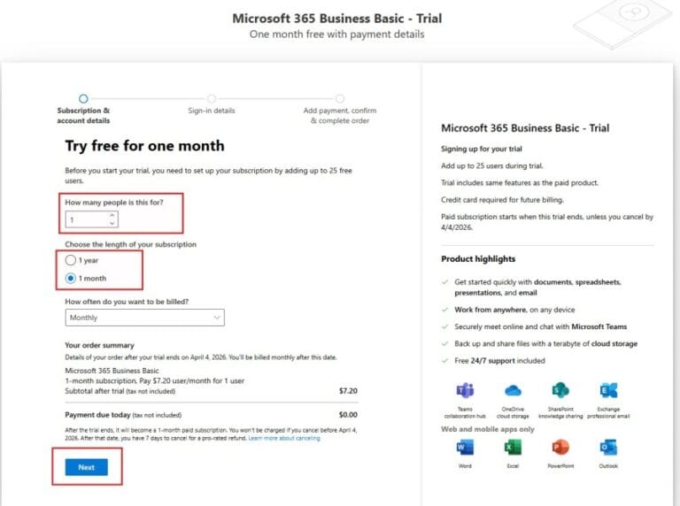This screenshot has width=680, height=506.
Task: Click 'Product highlights' heading
Action: coord(478,258)
